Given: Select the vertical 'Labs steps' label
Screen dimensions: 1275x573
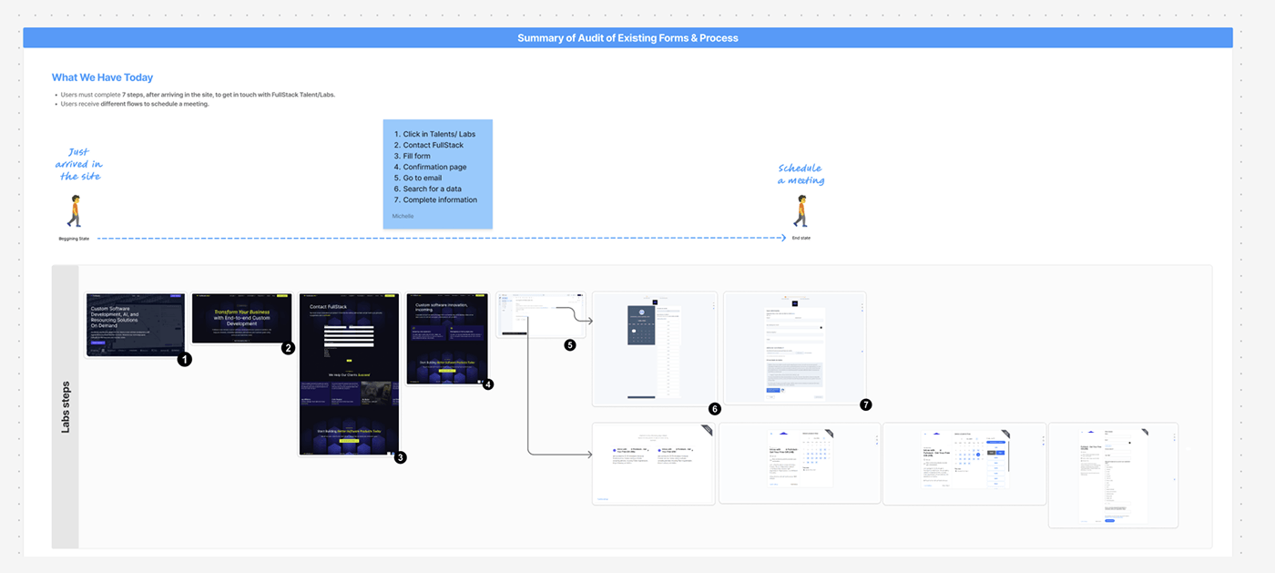Looking at the screenshot, I should [x=66, y=406].
